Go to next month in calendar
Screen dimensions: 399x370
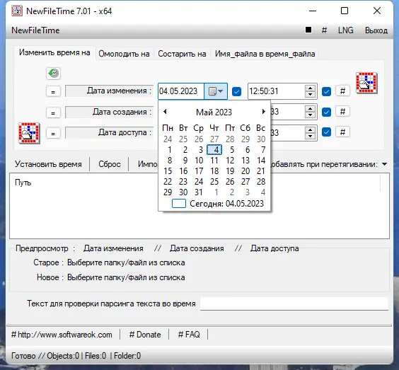point(263,112)
